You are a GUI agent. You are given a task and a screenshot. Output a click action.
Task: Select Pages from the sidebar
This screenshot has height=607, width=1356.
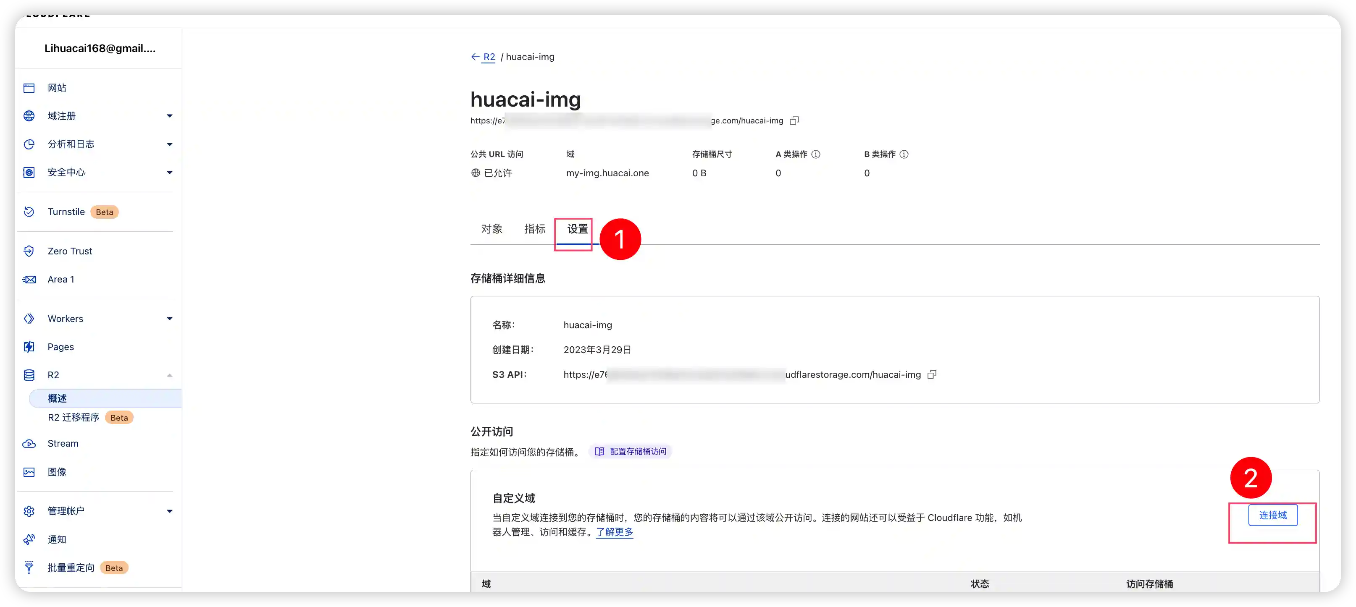coord(60,347)
